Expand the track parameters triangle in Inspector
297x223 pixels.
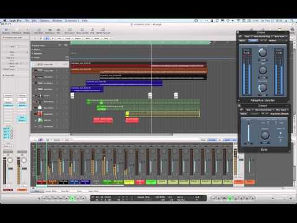(4, 76)
